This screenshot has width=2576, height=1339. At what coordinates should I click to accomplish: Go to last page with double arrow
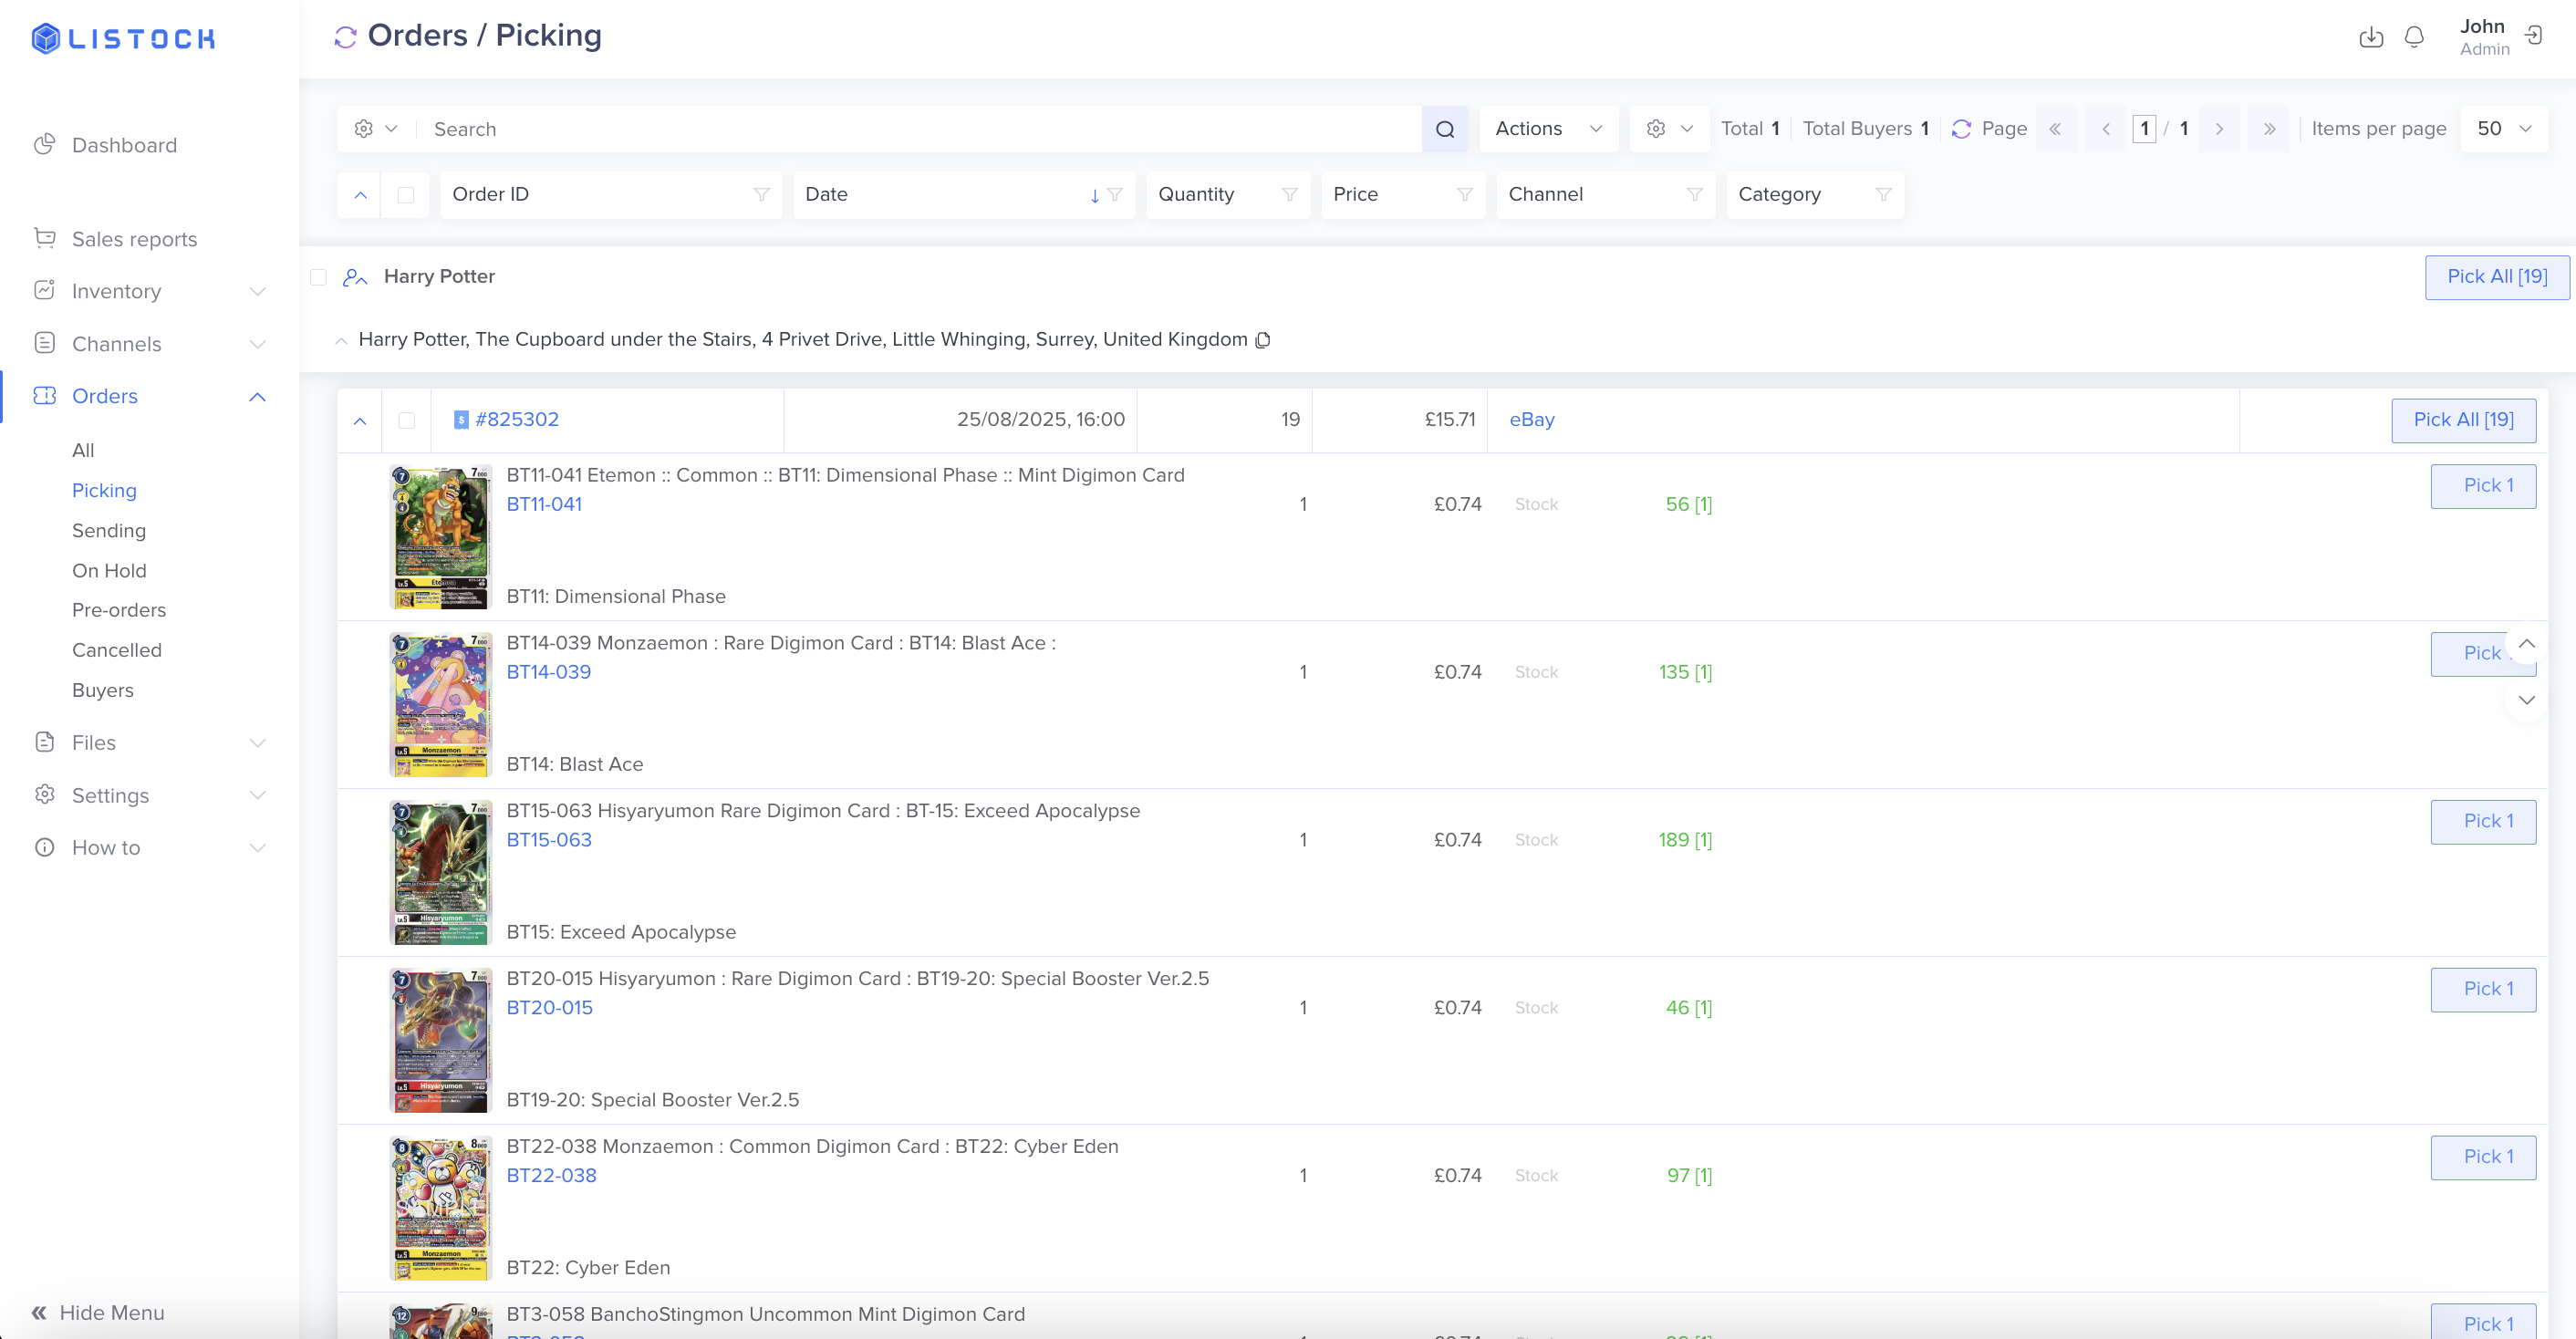(2268, 129)
